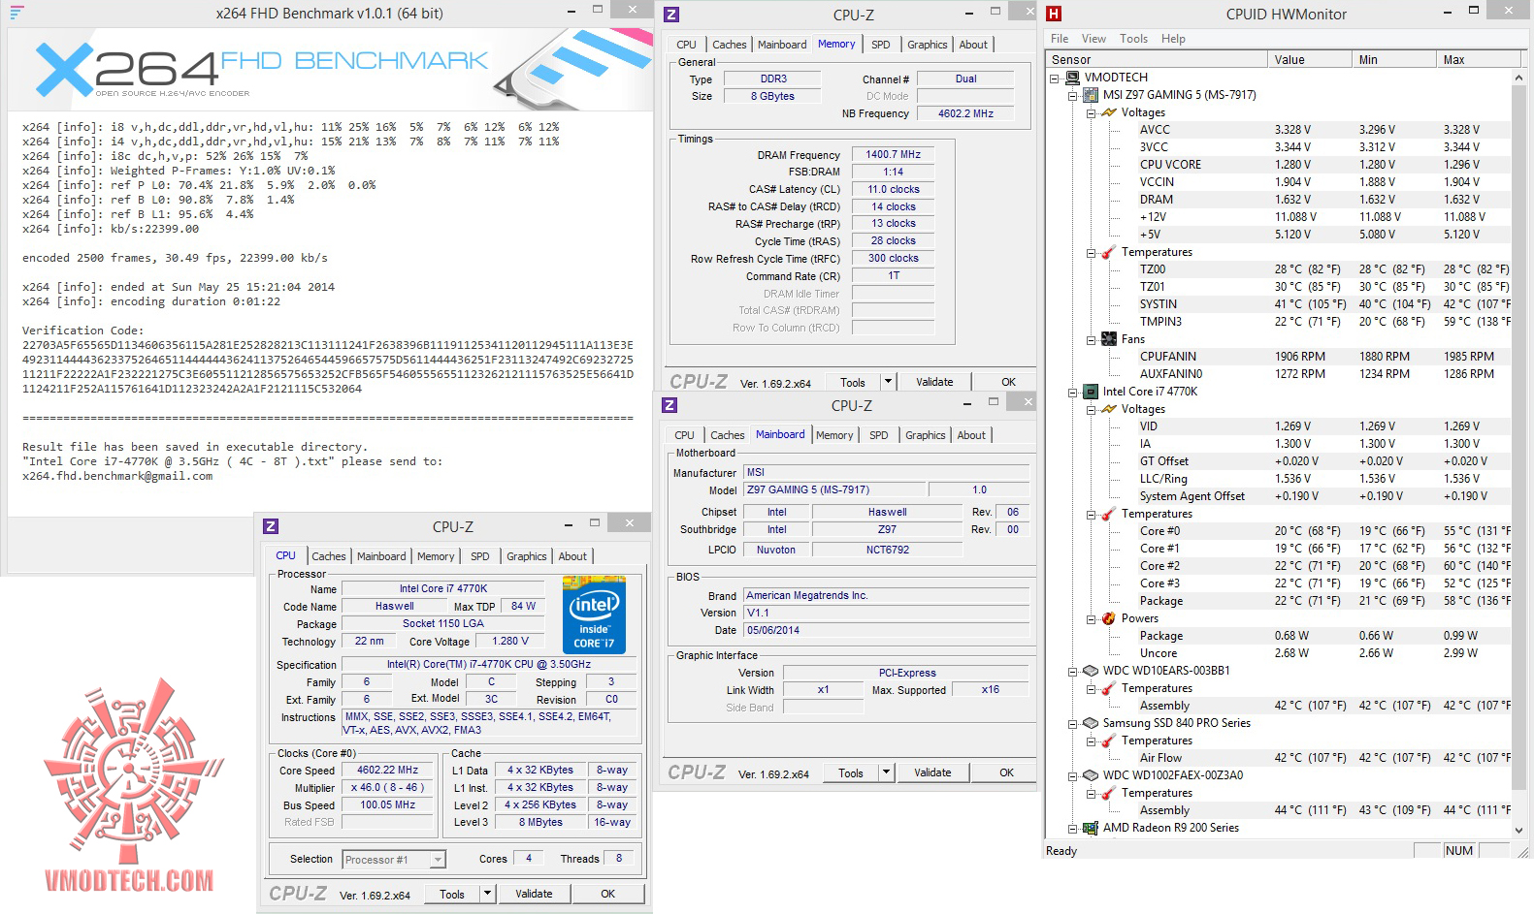Click the Temperatures icon under Intel Core i7

1109,514
